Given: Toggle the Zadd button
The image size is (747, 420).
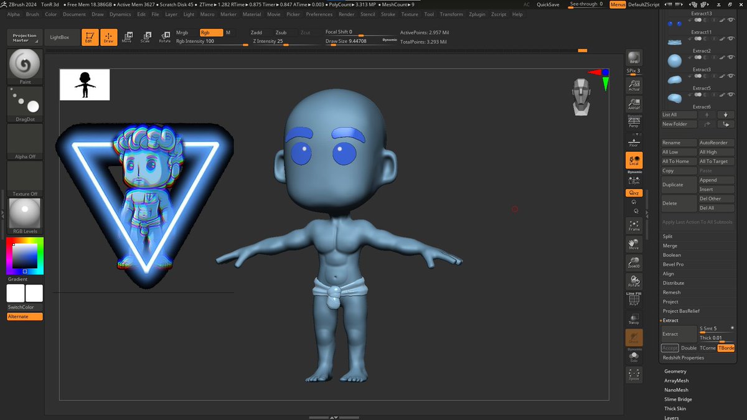Looking at the screenshot, I should 256,32.
